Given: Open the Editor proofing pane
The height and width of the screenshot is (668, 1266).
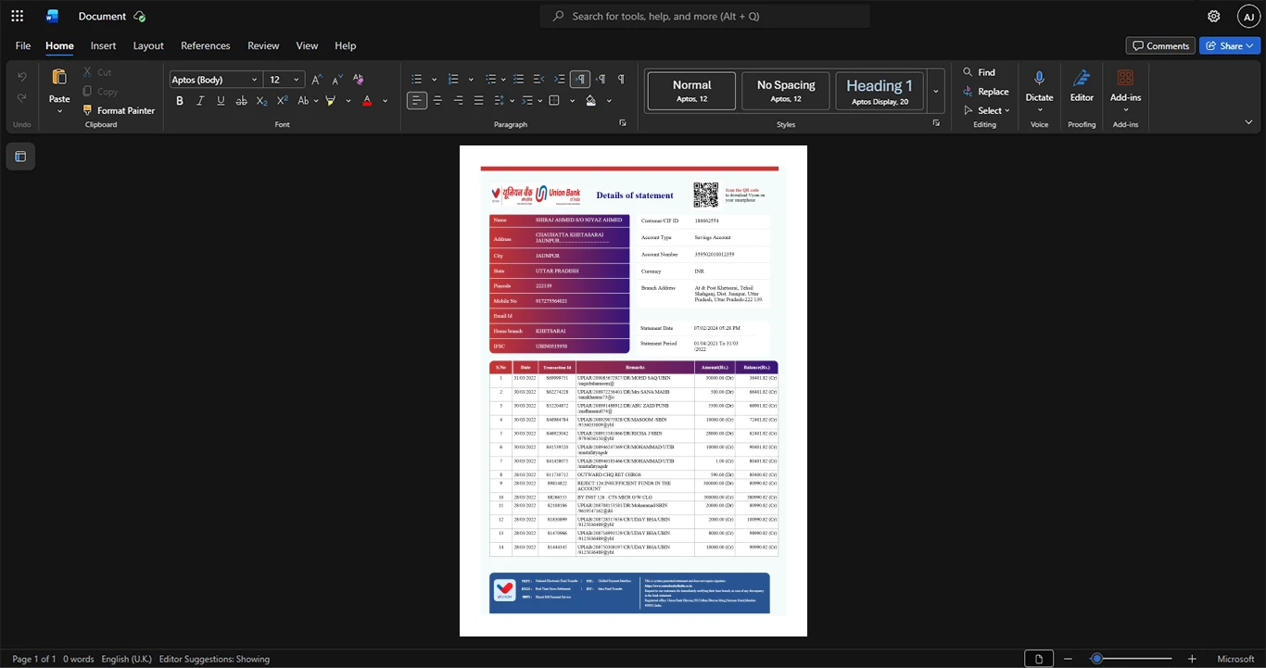Looking at the screenshot, I should pos(1082,85).
